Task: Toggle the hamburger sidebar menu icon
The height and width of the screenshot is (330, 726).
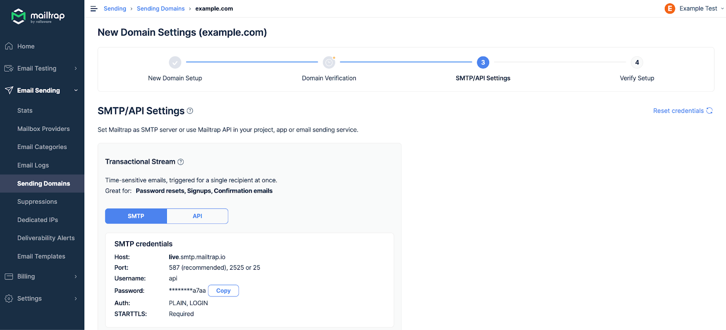Action: (x=94, y=9)
